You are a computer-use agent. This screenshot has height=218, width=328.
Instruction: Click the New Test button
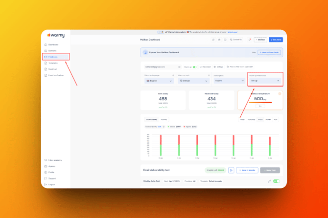270,170
